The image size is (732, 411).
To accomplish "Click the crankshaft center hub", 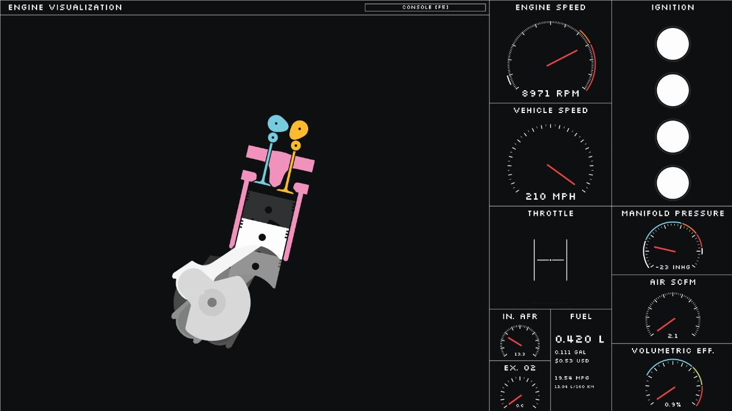I will click(212, 303).
